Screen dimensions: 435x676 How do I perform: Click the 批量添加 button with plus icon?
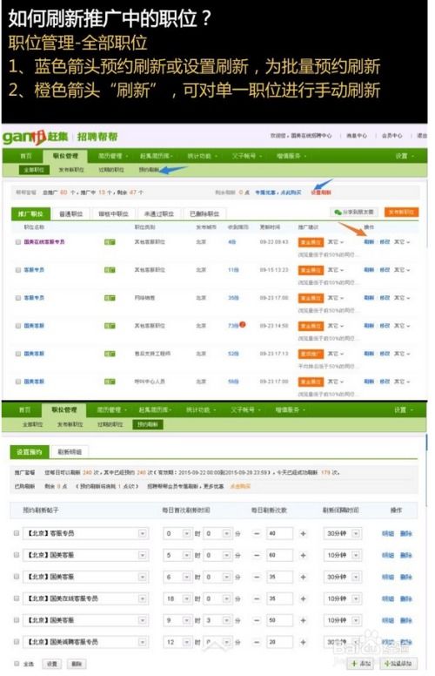(398, 663)
